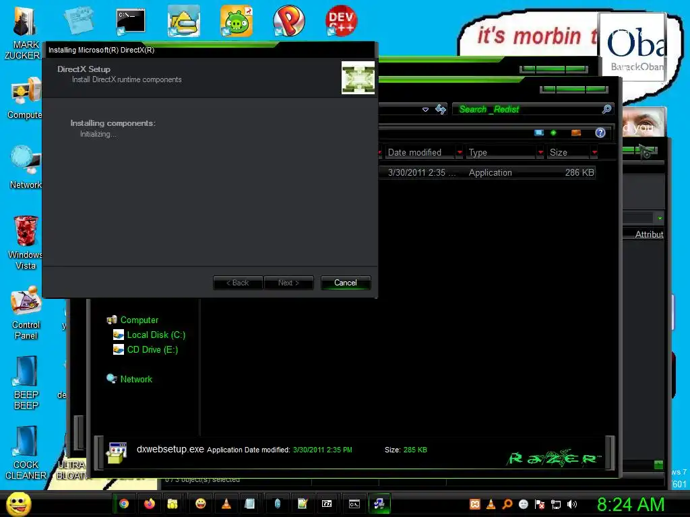Launch Chrome from the taskbar
This screenshot has height=517, width=690.
(x=124, y=504)
